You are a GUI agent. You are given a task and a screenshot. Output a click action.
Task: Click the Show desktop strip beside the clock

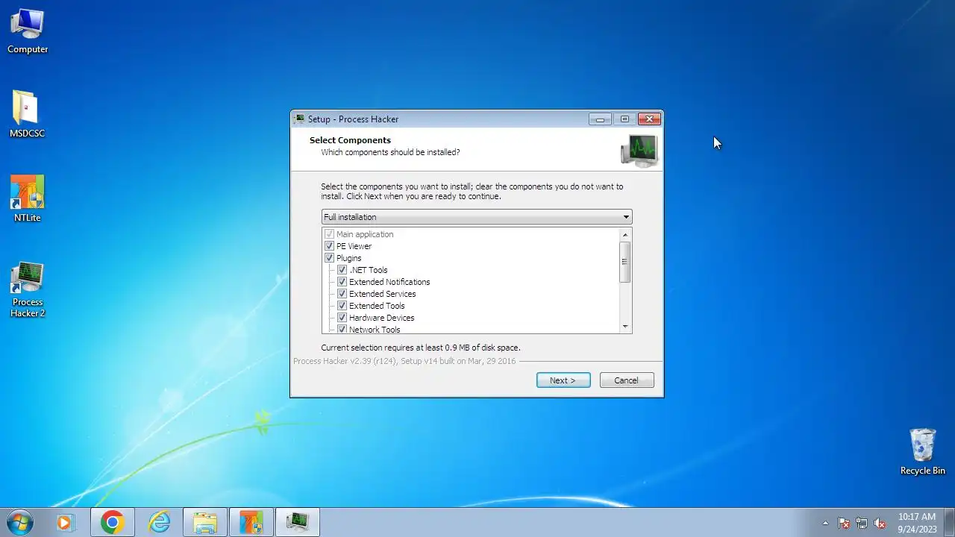coord(949,522)
